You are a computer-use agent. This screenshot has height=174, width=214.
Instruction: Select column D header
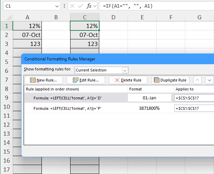[113, 17]
